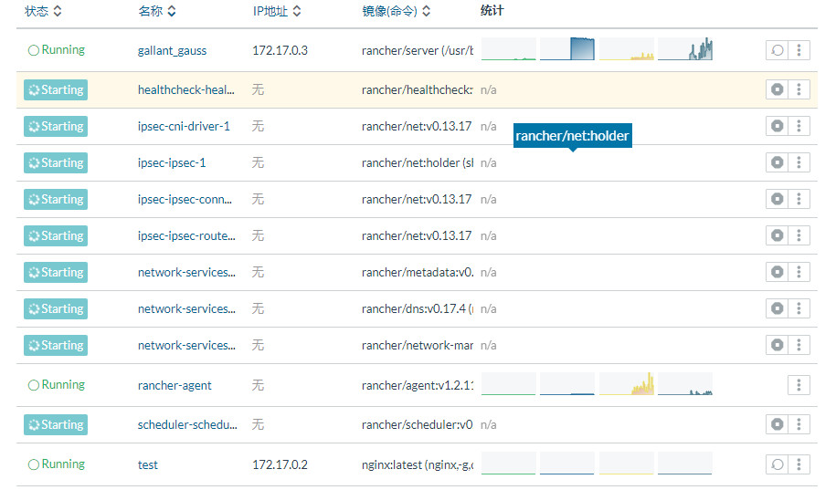836x490 pixels.
Task: Open the ipsec-ipsec-1 container link
Action: click(x=172, y=163)
